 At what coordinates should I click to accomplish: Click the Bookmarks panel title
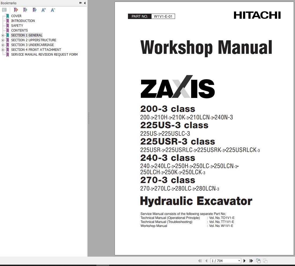coord(9,3)
